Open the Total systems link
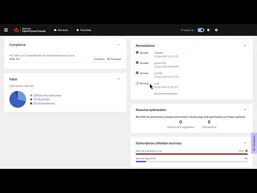 [x=209, y=127]
